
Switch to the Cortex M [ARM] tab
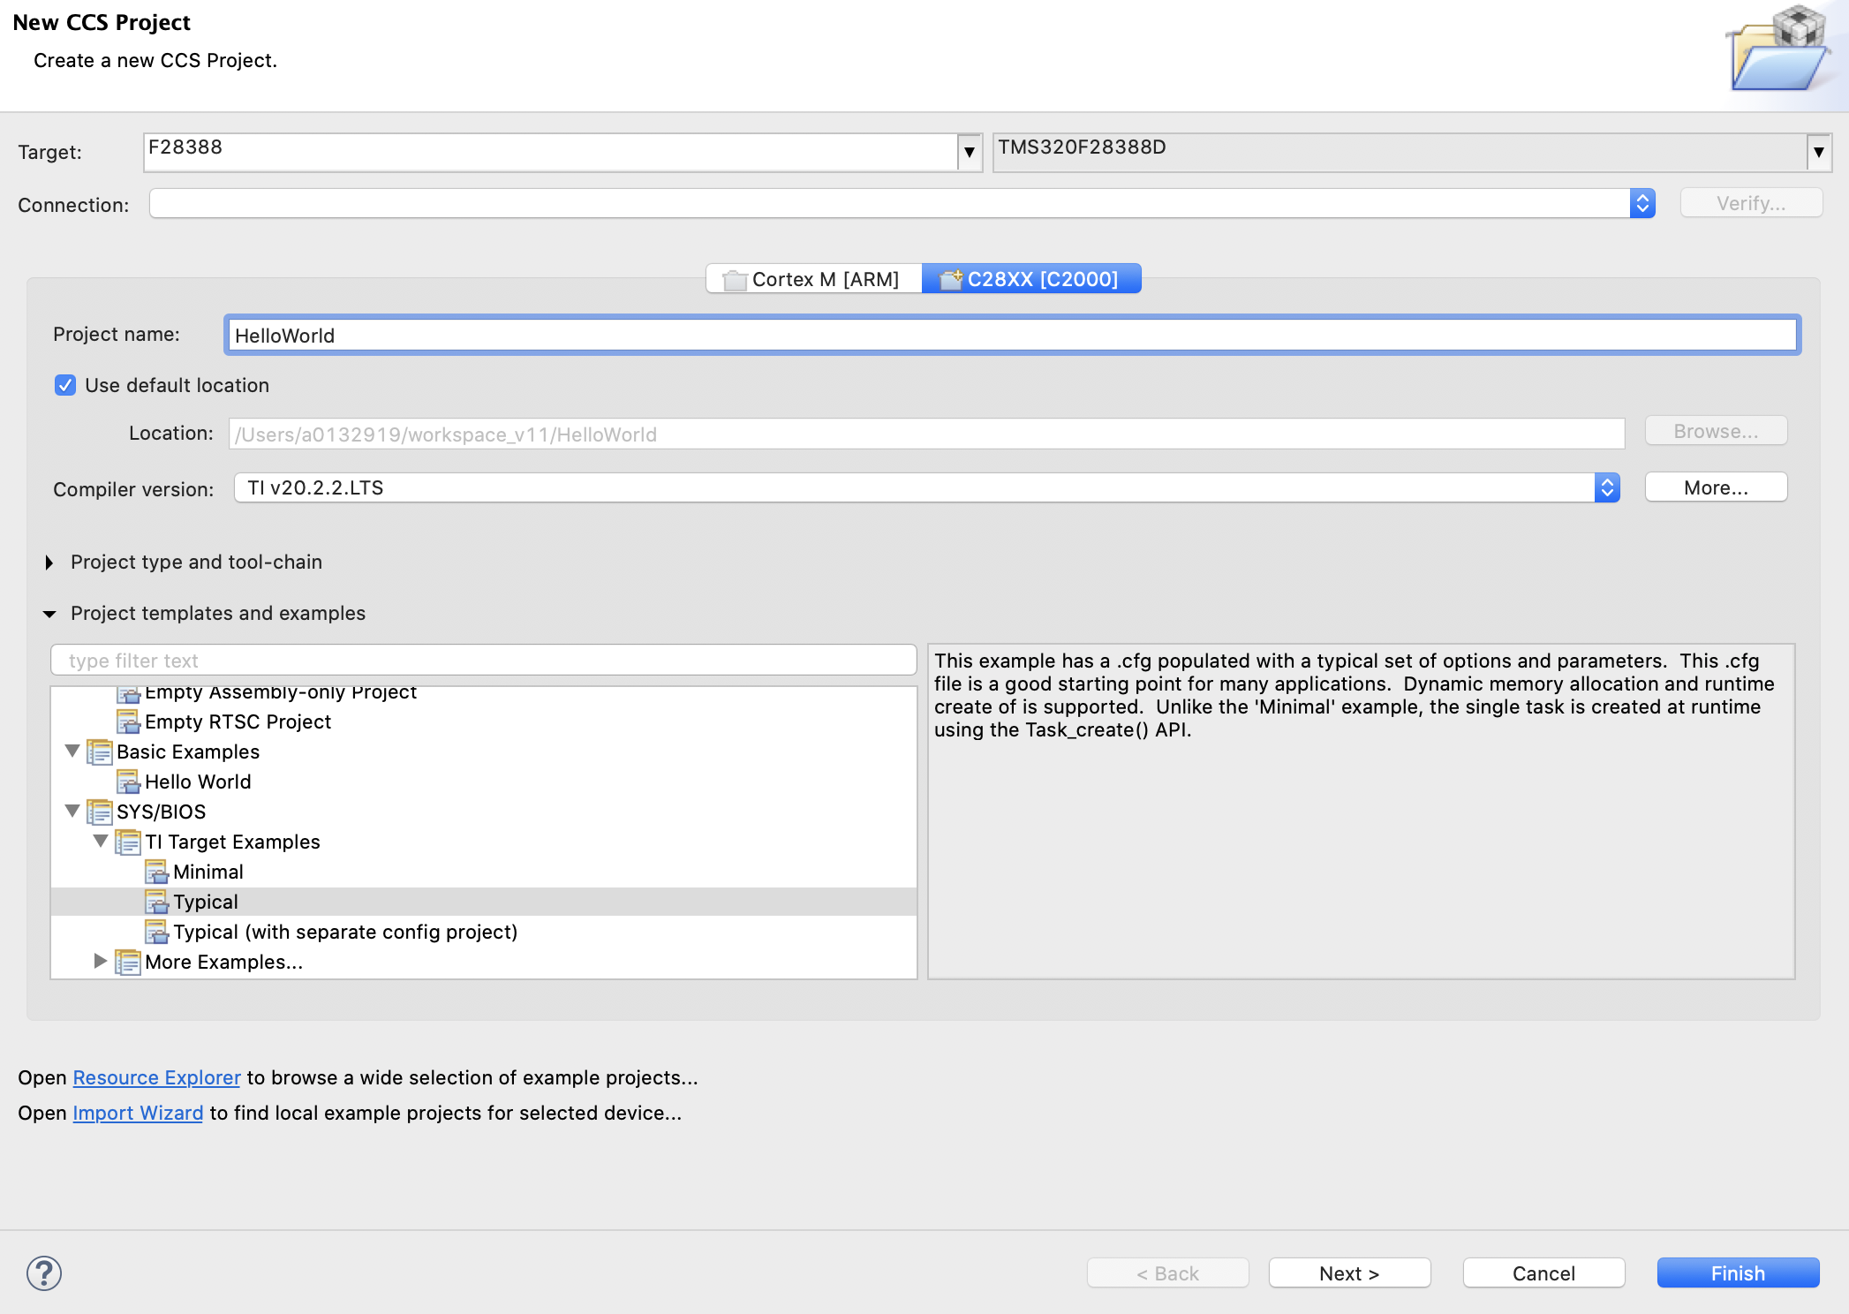813,279
